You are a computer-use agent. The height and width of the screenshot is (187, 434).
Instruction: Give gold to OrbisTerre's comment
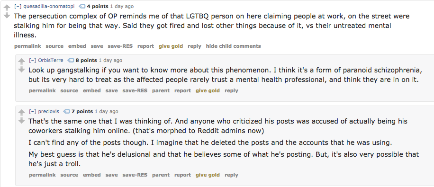(x=208, y=90)
